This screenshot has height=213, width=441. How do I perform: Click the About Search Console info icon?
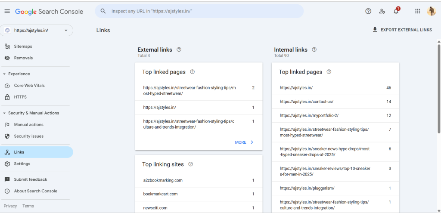point(8,191)
